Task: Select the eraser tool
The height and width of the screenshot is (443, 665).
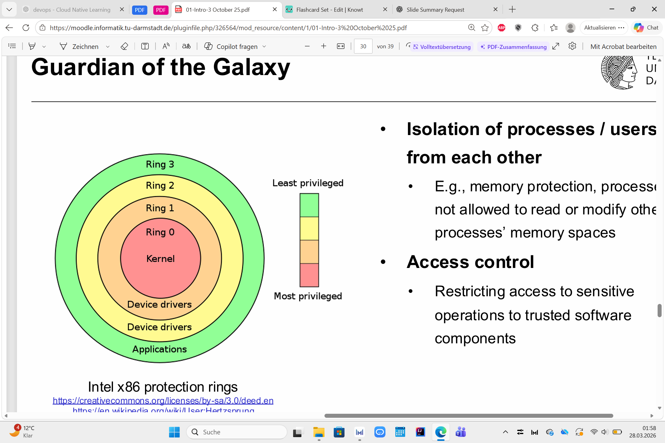Action: [x=124, y=46]
